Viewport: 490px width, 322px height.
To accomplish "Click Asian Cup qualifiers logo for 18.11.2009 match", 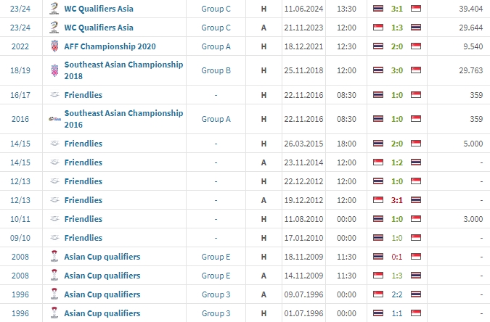I will click(x=54, y=257).
